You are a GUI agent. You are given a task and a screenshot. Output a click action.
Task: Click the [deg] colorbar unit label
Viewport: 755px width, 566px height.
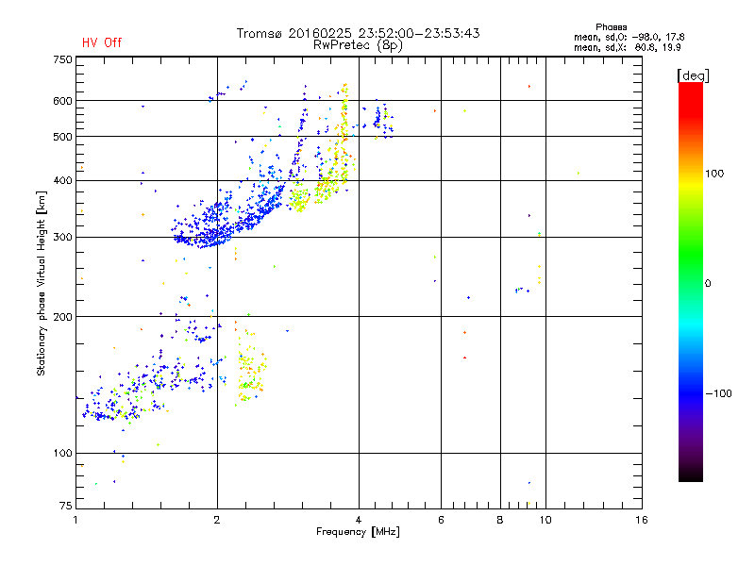pyautogui.click(x=692, y=75)
